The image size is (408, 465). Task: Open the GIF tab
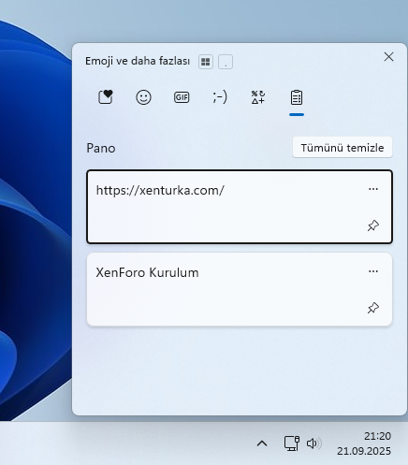point(182,97)
